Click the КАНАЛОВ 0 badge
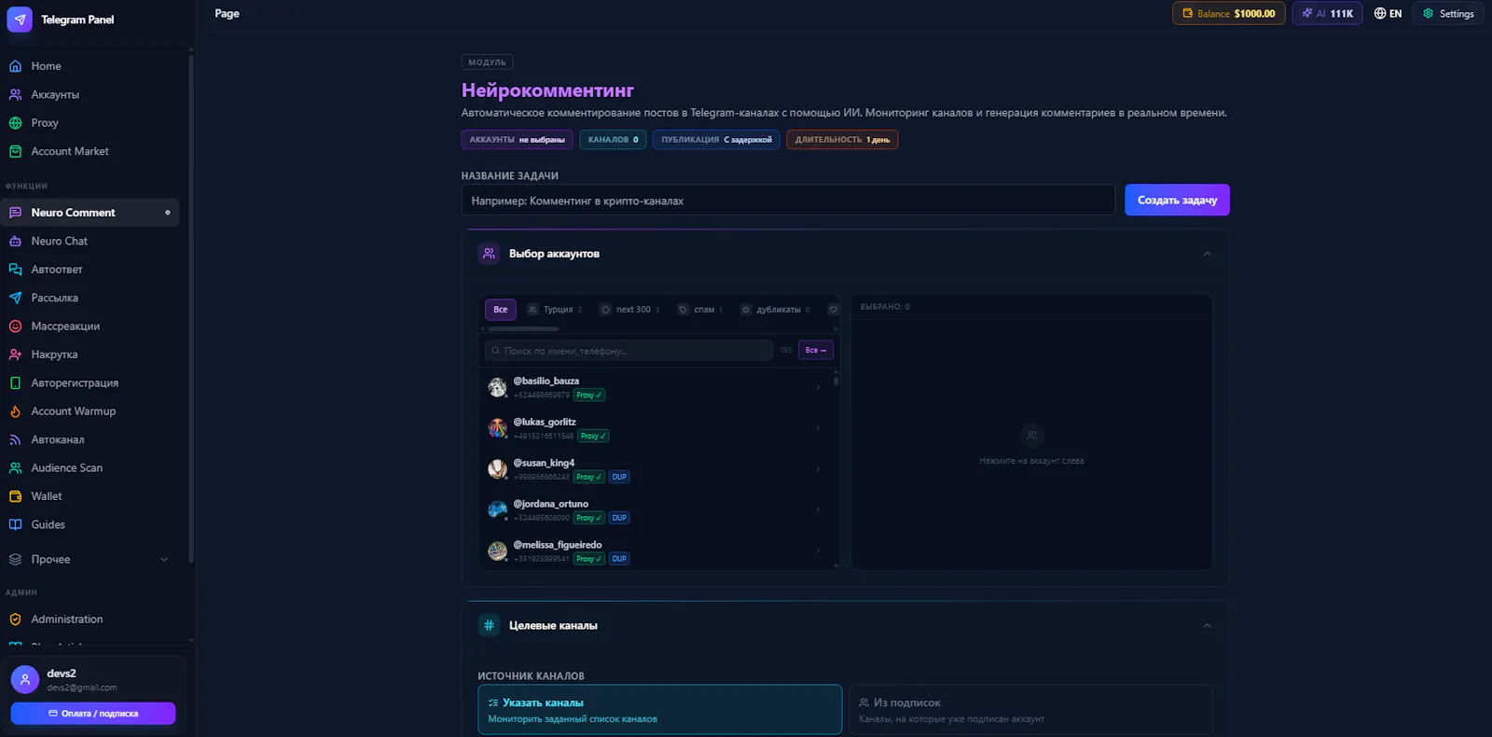Screen dimensions: 1492x737 click(x=613, y=140)
